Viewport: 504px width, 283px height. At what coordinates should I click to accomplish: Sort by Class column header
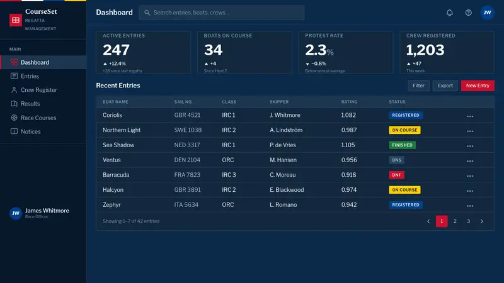(229, 102)
